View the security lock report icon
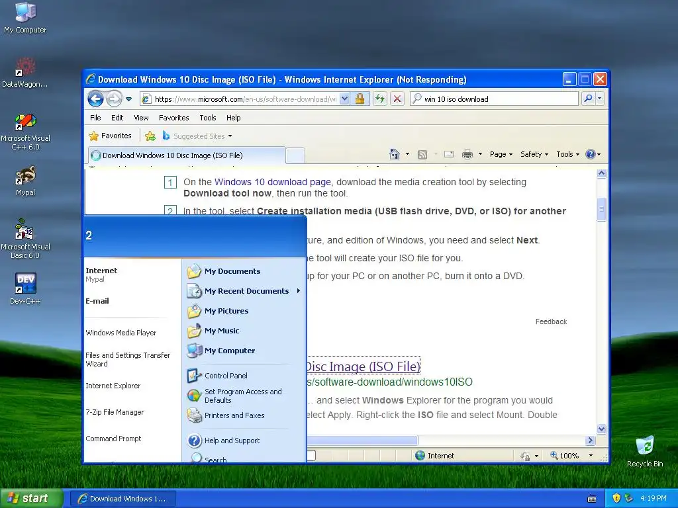The height and width of the screenshot is (508, 678). [360, 99]
